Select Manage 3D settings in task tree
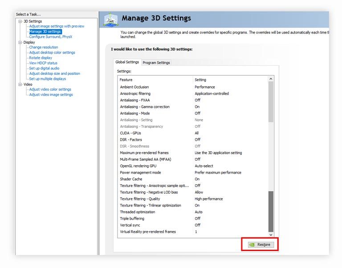Screen dimensions: 342x268 pyautogui.click(x=45, y=32)
